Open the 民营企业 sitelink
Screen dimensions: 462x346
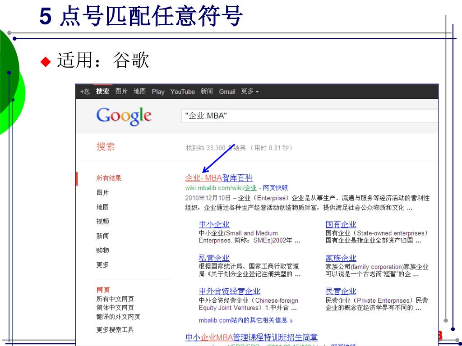point(341,291)
